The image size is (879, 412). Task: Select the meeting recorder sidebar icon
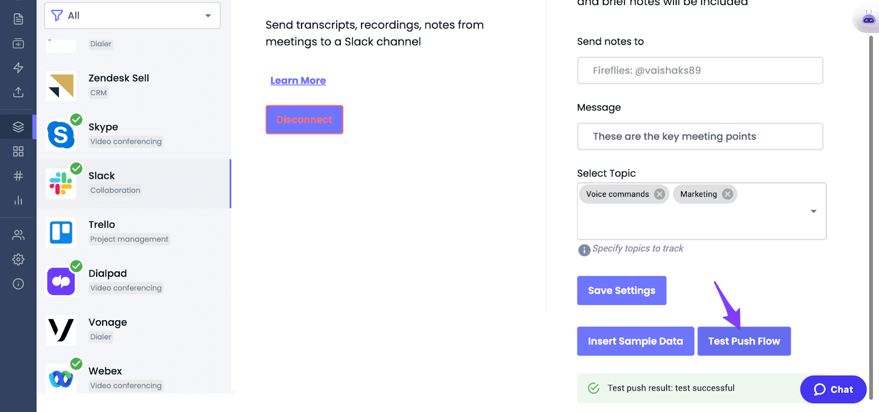coord(18,43)
